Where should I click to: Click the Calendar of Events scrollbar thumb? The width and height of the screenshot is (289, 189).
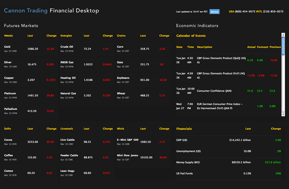(283, 43)
